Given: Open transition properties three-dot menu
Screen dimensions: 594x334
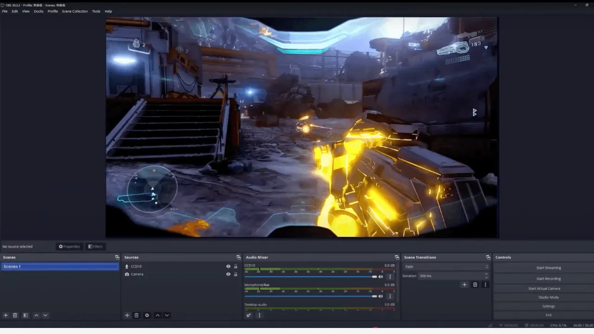Looking at the screenshot, I should (485, 284).
